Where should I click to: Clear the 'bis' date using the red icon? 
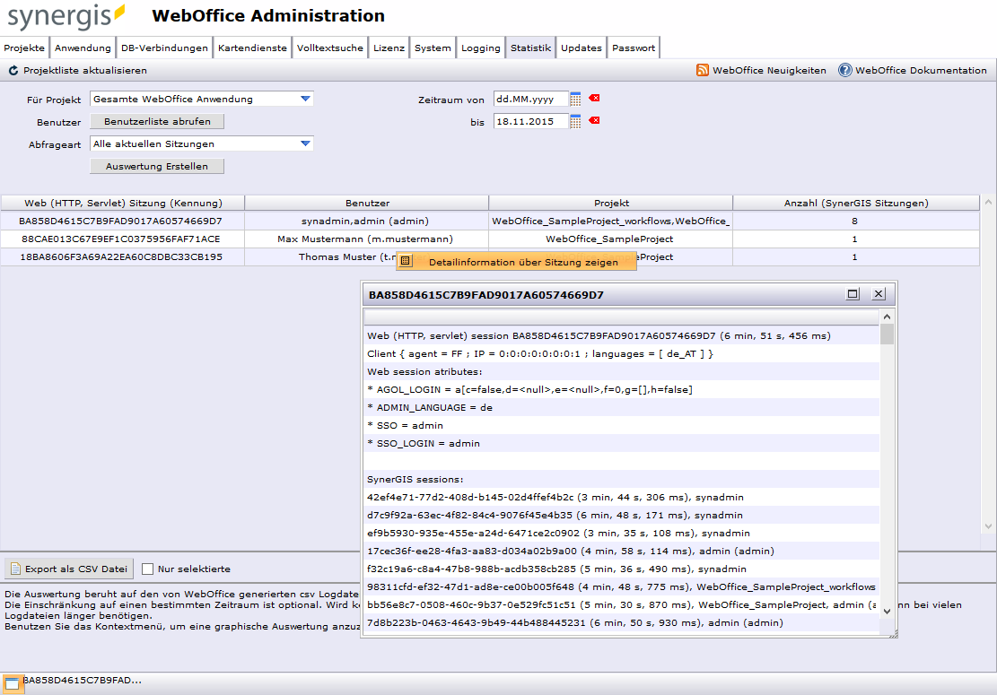point(592,120)
